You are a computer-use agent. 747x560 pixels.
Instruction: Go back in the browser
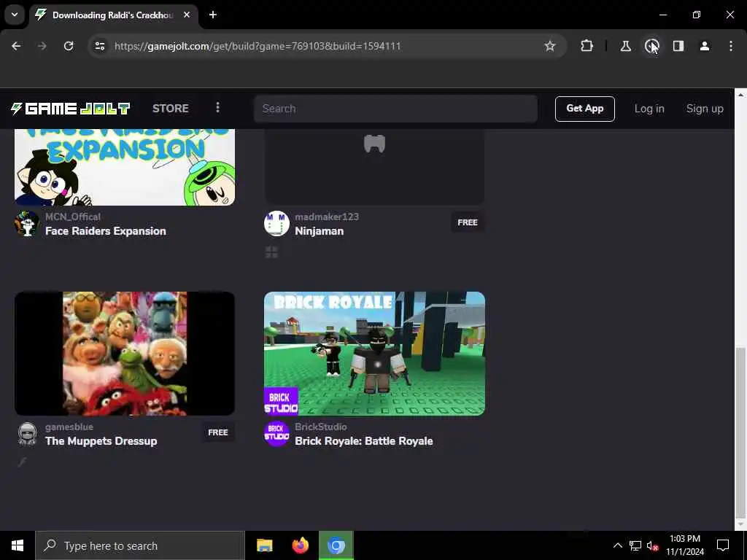tap(16, 46)
